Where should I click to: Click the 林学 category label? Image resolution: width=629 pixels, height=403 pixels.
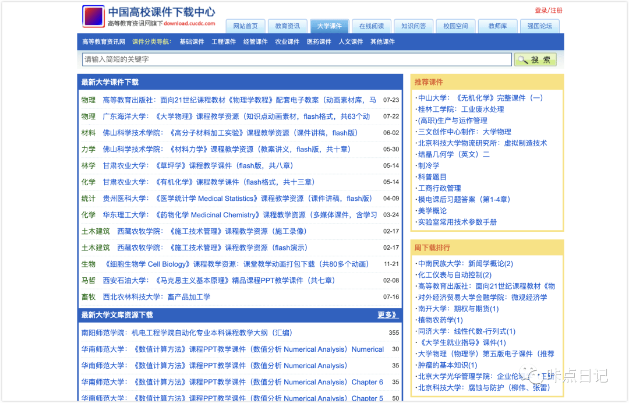[89, 166]
